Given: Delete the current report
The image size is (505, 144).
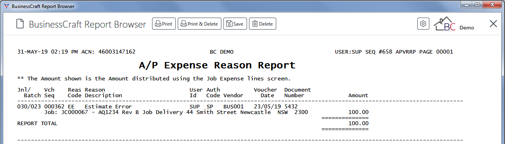Looking at the screenshot, I should coord(262,24).
